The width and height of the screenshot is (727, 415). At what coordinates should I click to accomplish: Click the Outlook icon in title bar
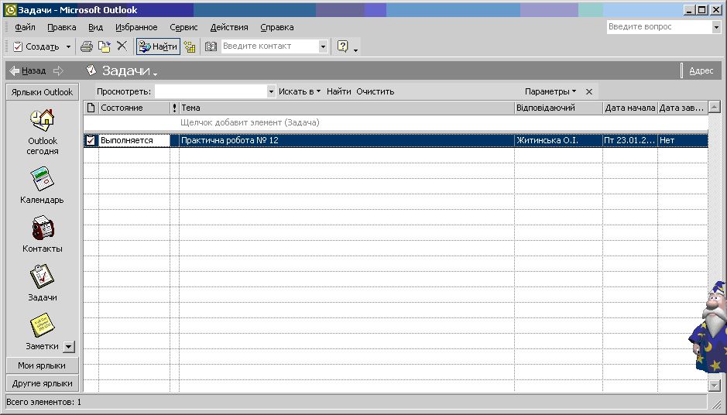(10, 10)
